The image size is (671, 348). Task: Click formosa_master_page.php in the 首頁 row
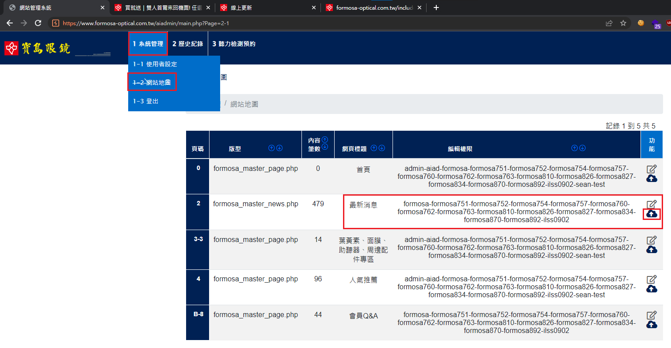point(255,168)
